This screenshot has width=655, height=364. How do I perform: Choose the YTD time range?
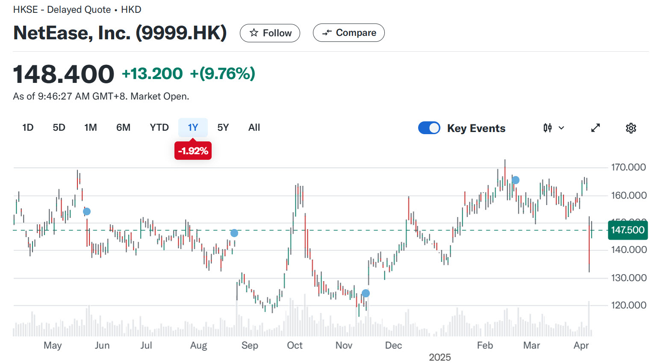(159, 127)
